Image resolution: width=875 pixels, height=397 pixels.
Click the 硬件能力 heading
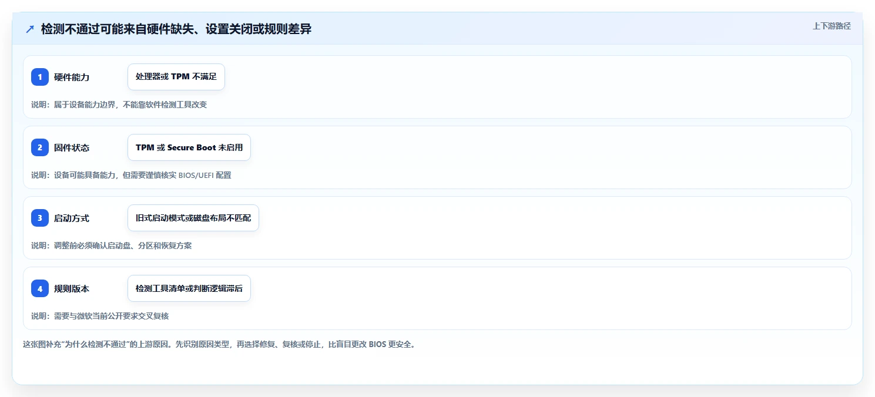72,77
